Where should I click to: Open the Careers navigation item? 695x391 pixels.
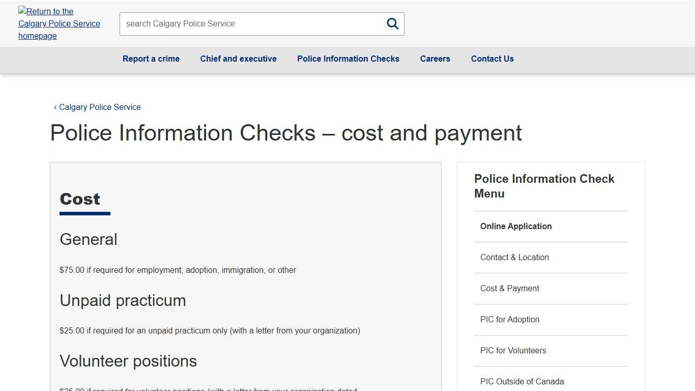point(435,59)
